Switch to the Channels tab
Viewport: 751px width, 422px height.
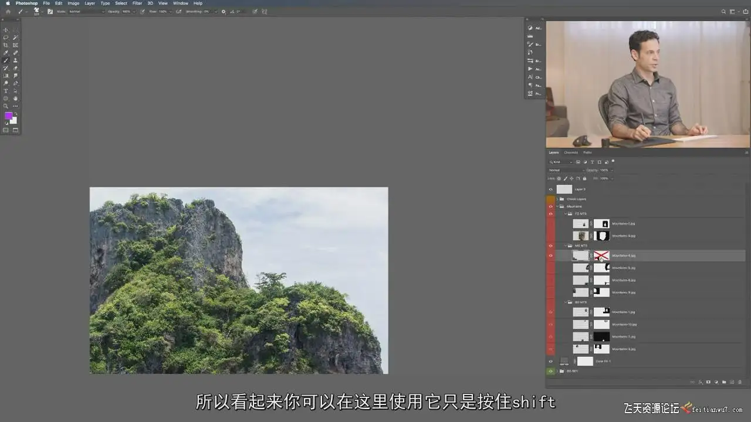571,152
